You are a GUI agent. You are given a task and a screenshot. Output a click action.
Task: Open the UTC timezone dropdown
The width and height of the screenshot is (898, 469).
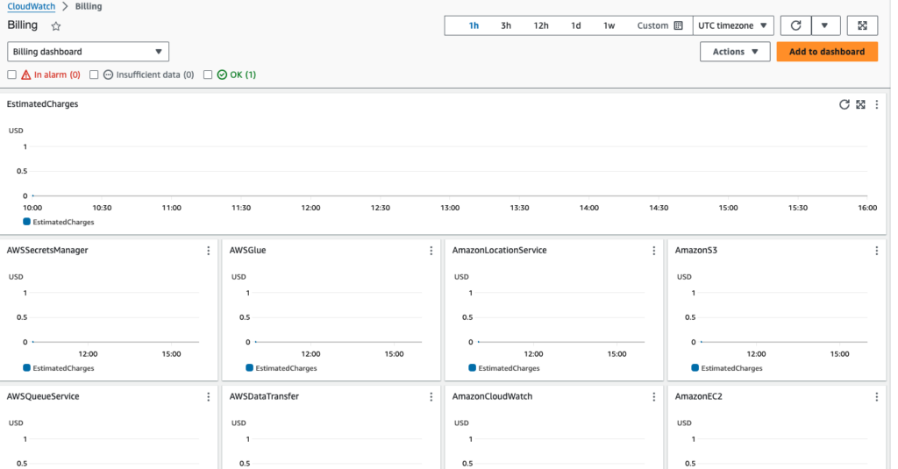coord(732,25)
